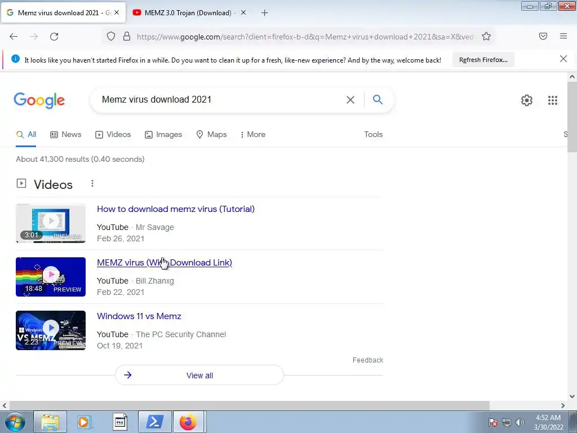This screenshot has width=577, height=433.
Task: Click the Refresh Firefox button
Action: (483, 60)
